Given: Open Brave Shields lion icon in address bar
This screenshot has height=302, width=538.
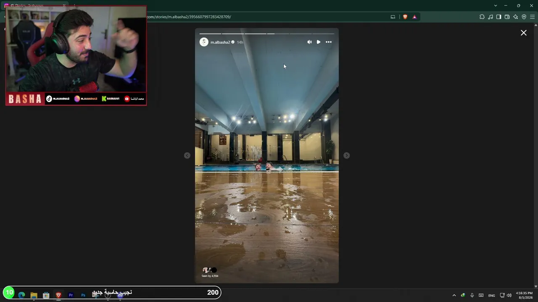Looking at the screenshot, I should [x=405, y=17].
